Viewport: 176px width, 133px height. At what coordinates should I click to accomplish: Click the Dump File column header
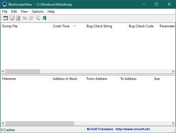click(10, 26)
